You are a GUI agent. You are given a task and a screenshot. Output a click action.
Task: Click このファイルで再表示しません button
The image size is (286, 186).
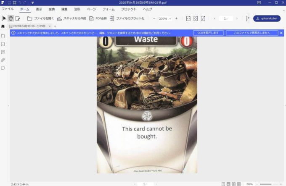[x=252, y=33]
